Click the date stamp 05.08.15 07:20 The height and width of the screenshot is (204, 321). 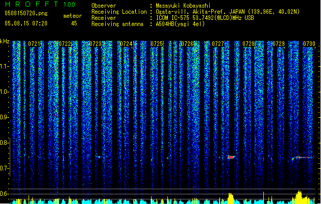pos(26,23)
